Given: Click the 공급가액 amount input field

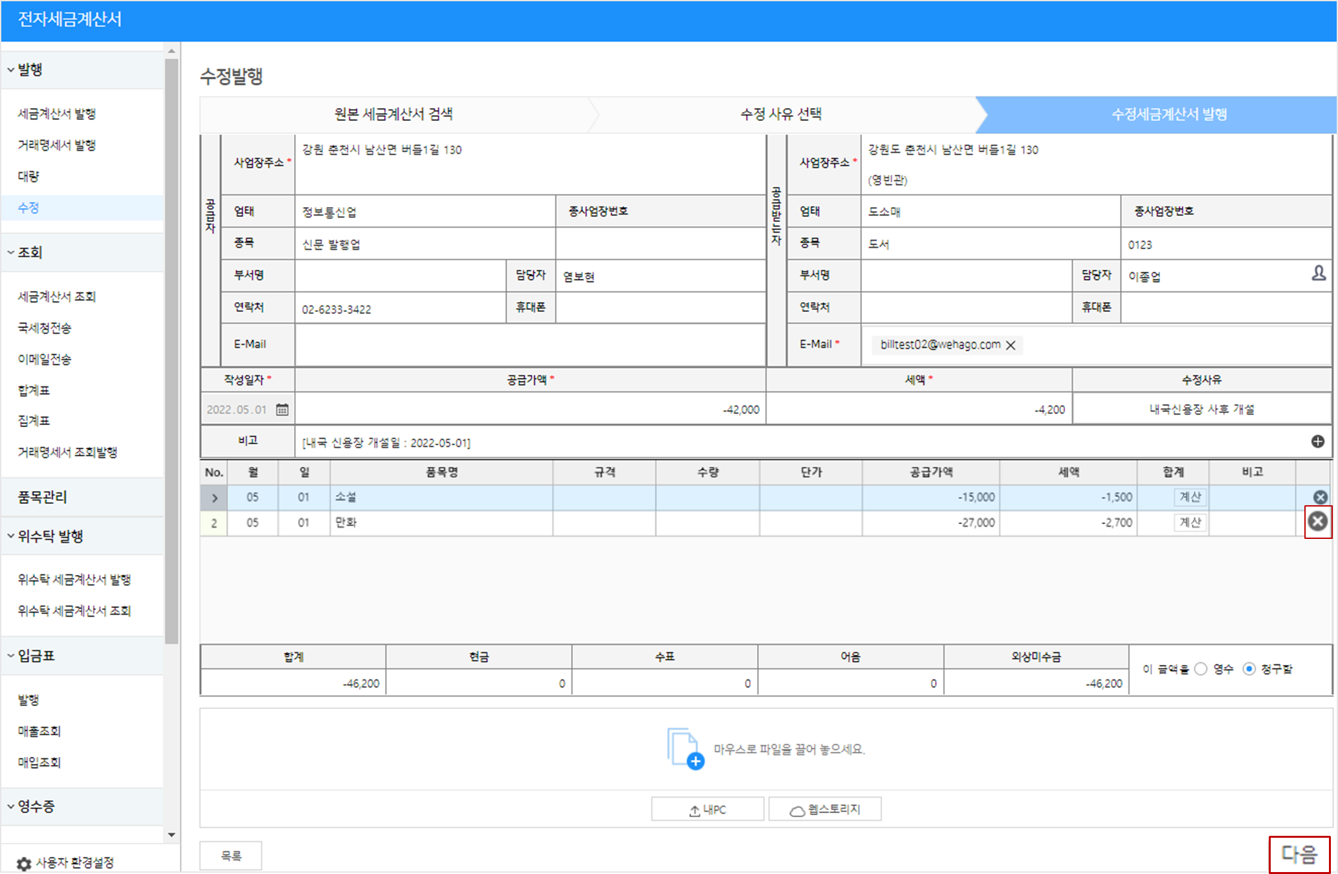Looking at the screenshot, I should (530, 410).
